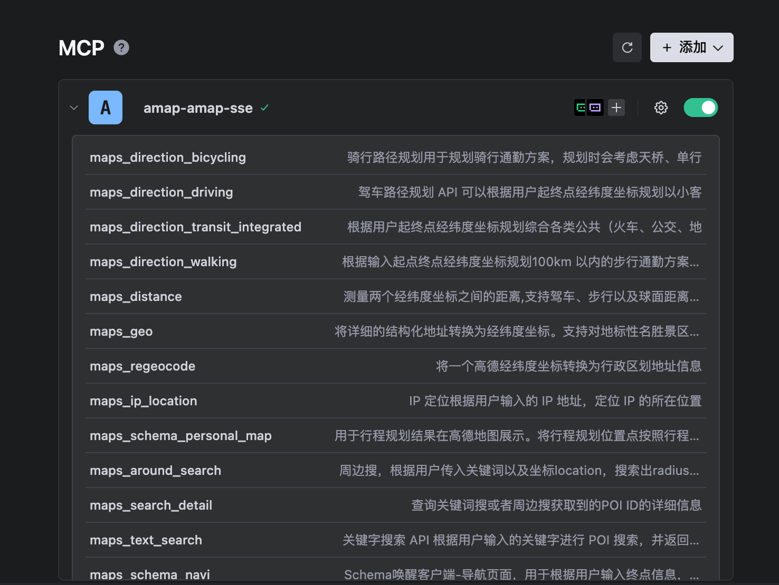The height and width of the screenshot is (585, 779).
Task: Click the plus icon to add assistant
Action: tap(616, 108)
